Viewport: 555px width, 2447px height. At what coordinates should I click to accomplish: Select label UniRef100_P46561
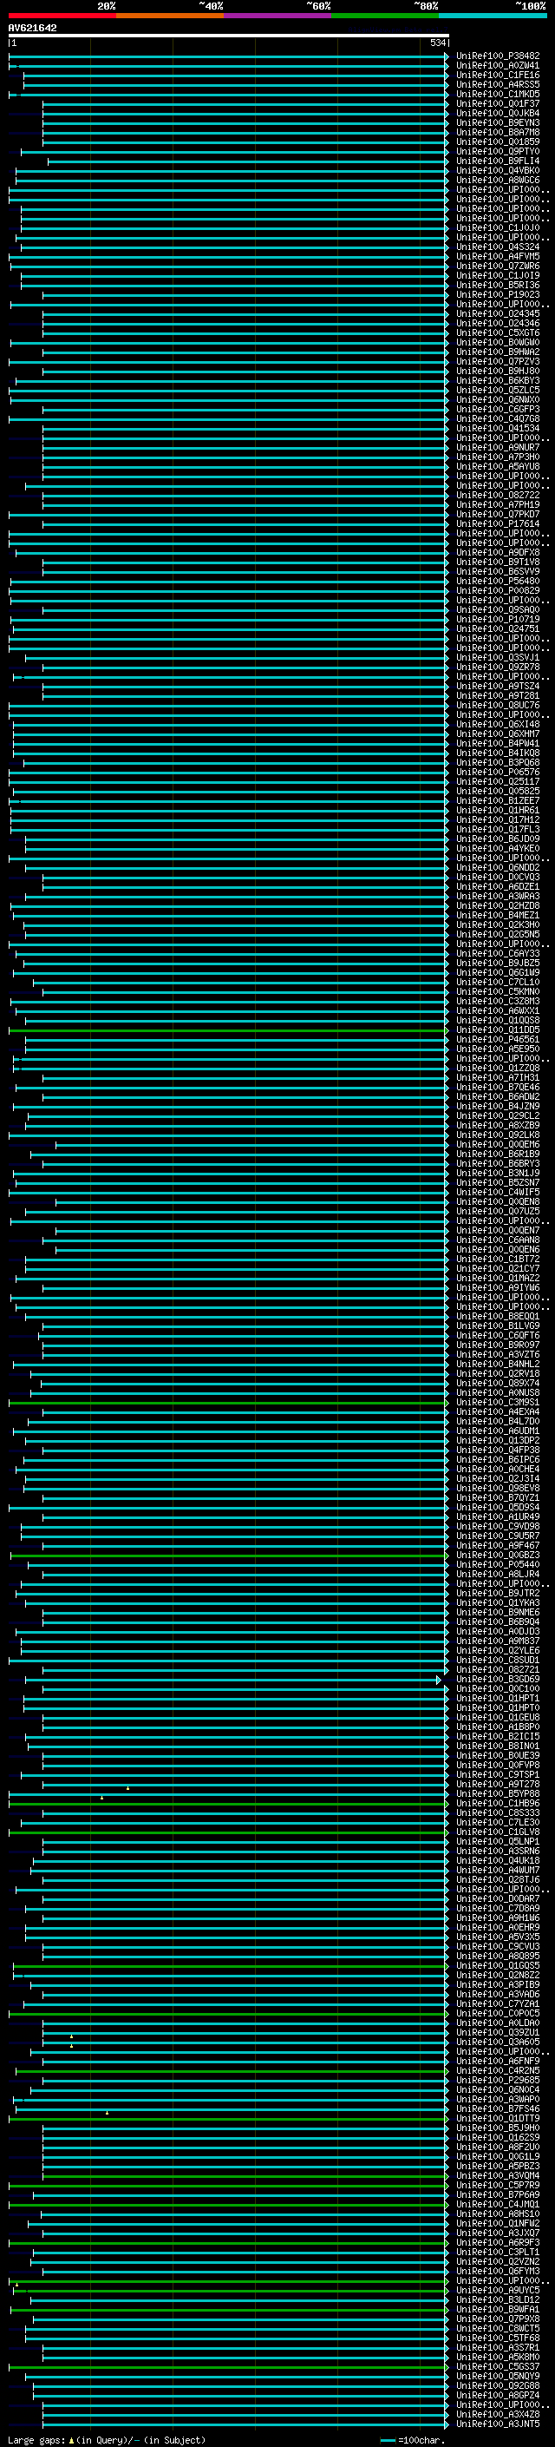pyautogui.click(x=498, y=1040)
